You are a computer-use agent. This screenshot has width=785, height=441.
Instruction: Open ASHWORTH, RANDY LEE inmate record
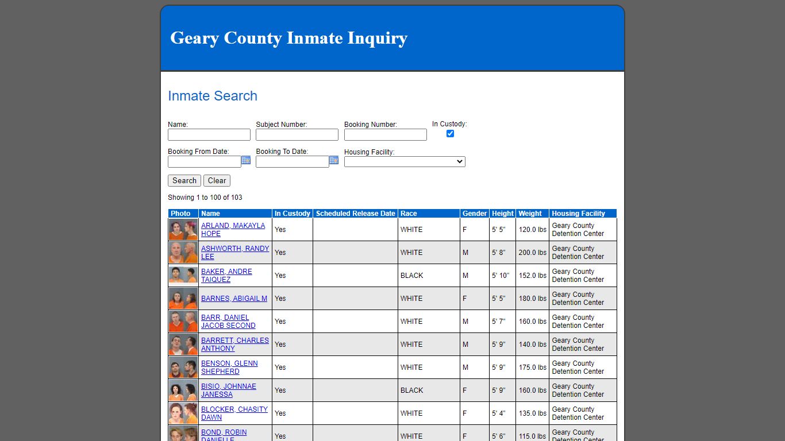pos(235,253)
